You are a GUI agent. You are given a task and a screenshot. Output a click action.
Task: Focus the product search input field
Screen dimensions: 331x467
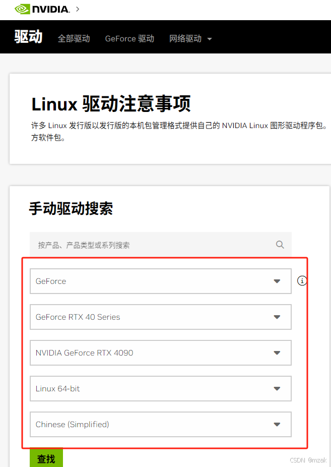tap(161, 245)
